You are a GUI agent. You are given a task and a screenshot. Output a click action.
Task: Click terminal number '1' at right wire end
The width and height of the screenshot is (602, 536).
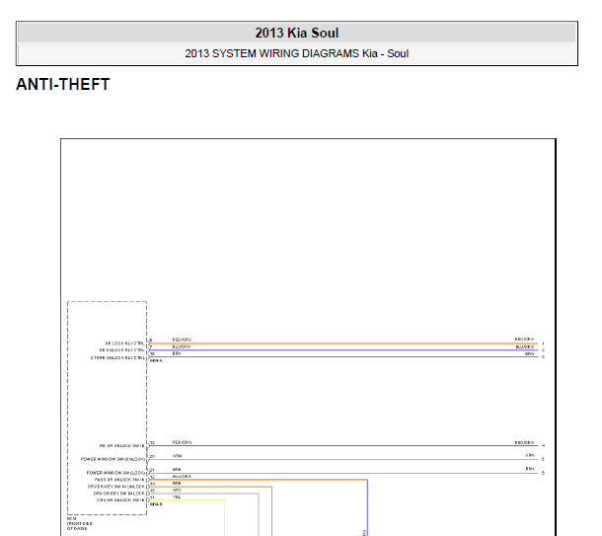tap(543, 344)
